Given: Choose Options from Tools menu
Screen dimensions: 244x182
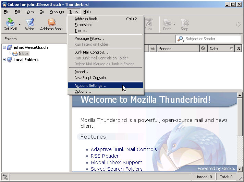Looking at the screenshot, I should tap(106, 91).
